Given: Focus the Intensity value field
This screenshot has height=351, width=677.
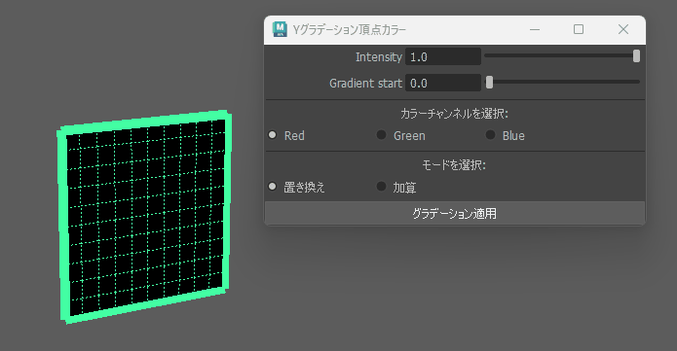Looking at the screenshot, I should 443,57.
